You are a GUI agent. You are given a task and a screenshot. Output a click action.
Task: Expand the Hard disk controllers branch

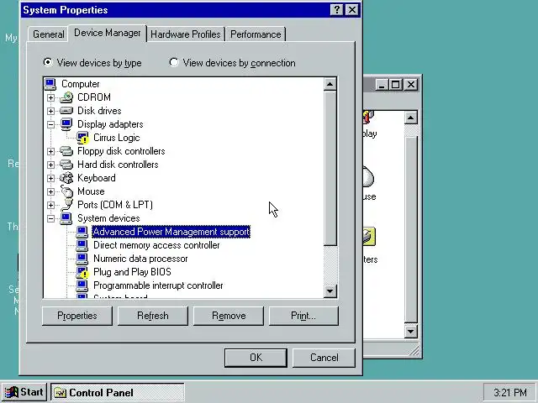click(50, 165)
